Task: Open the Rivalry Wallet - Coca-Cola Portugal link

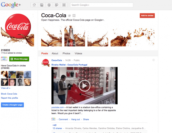Action: pos(69,65)
